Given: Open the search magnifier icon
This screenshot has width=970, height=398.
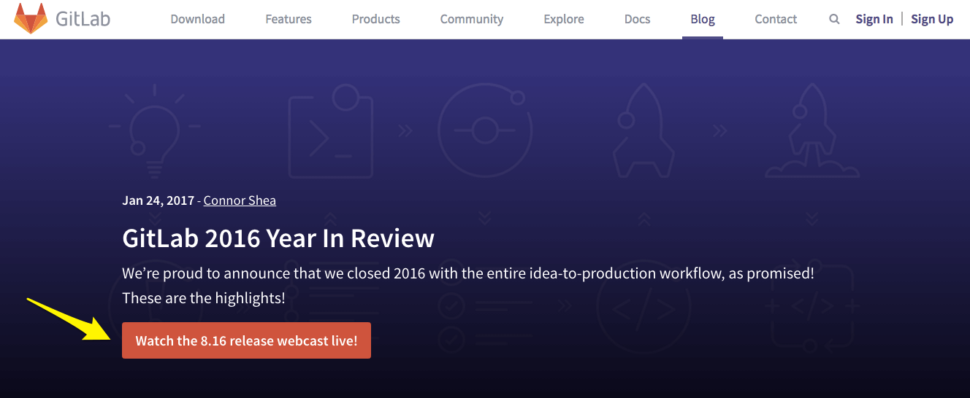Looking at the screenshot, I should click(834, 20).
